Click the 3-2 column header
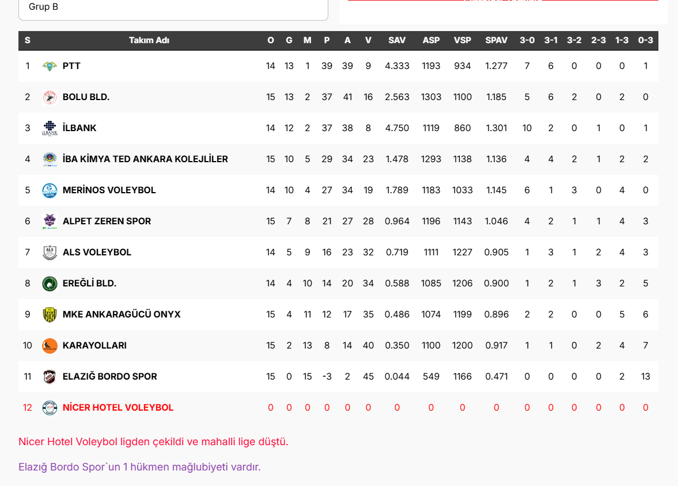Image resolution: width=678 pixels, height=486 pixels. [574, 41]
